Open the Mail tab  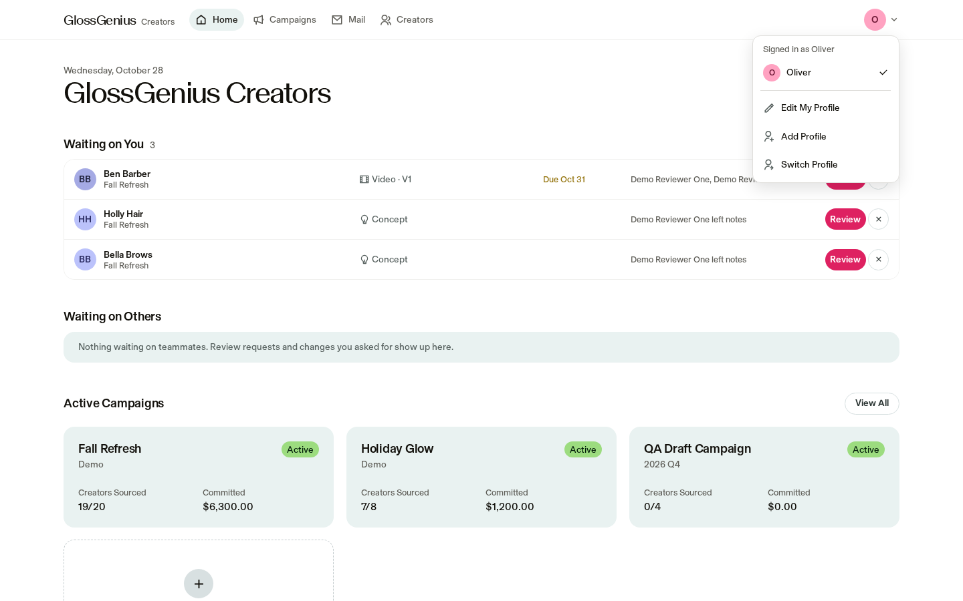348,20
